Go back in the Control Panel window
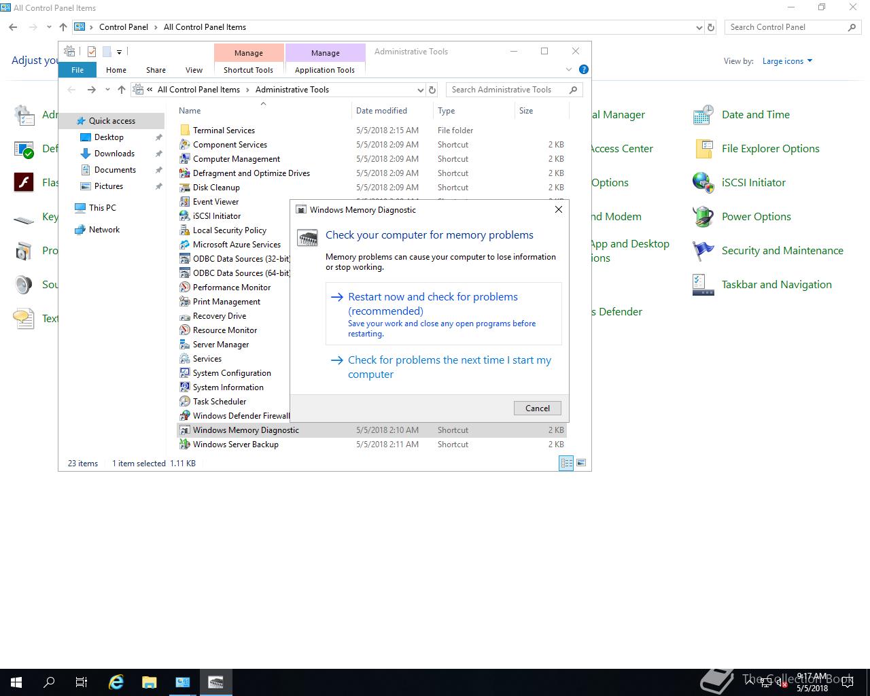870x696 pixels. coord(14,27)
